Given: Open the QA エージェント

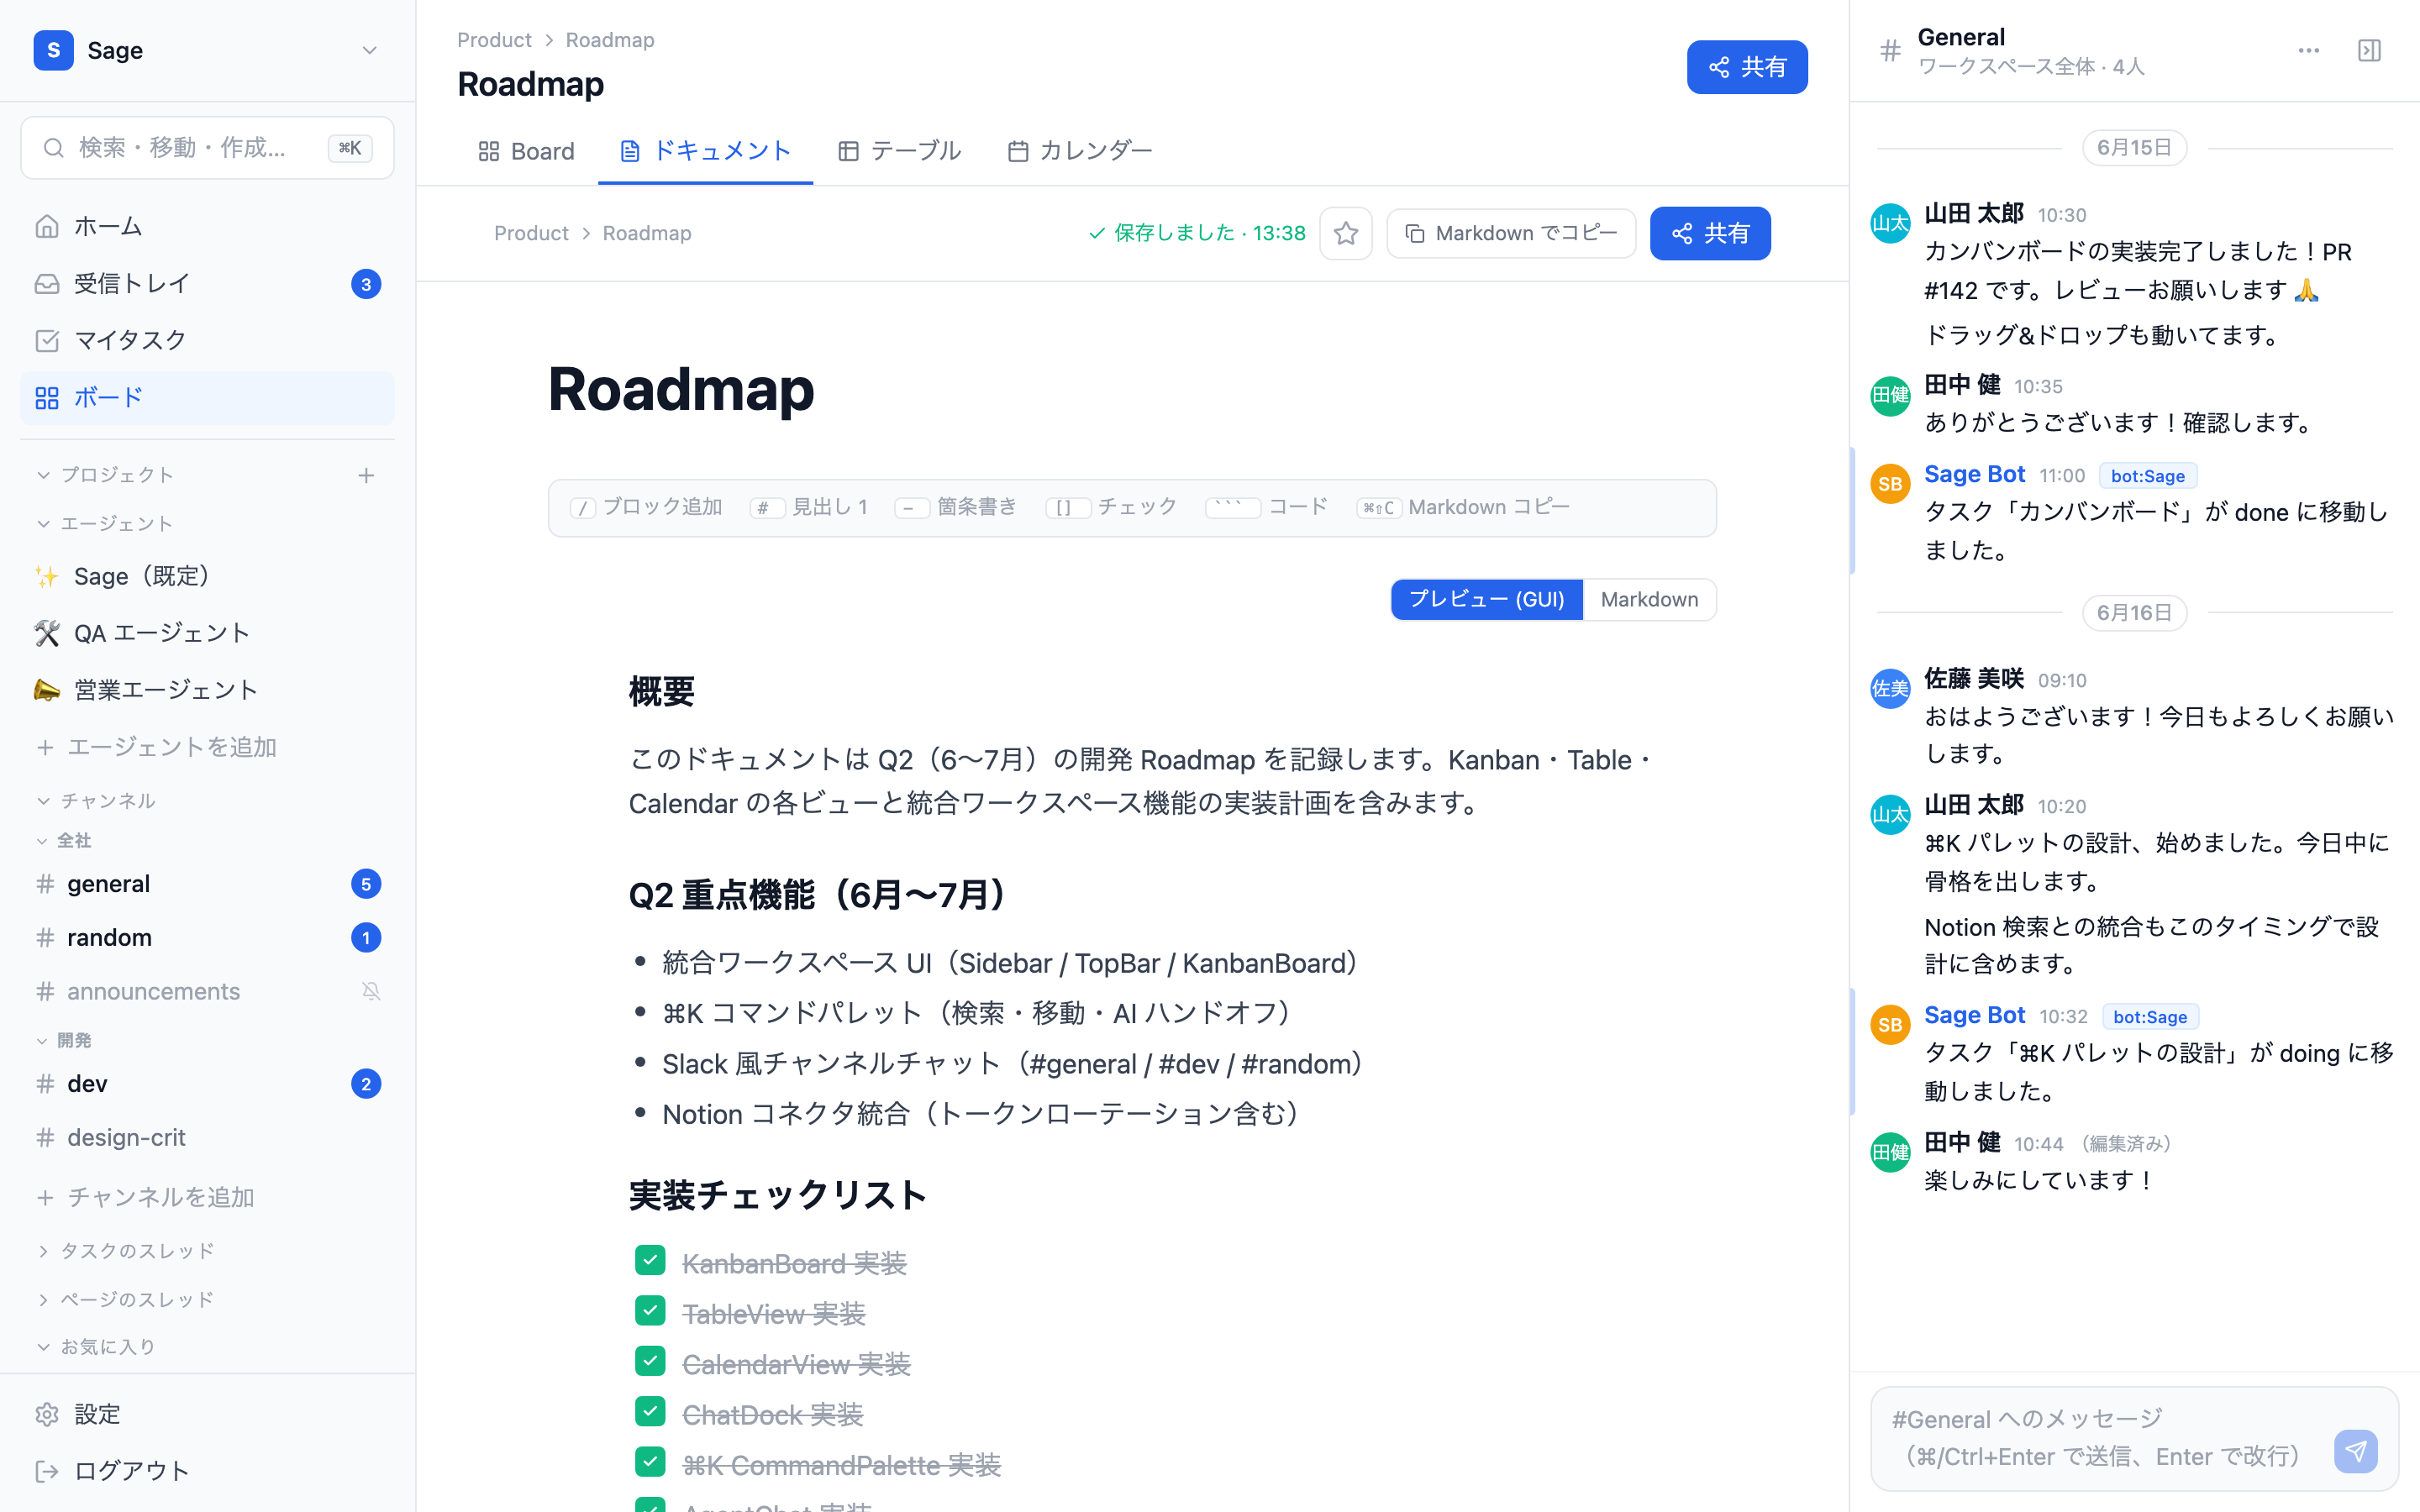Looking at the screenshot, I should point(207,633).
